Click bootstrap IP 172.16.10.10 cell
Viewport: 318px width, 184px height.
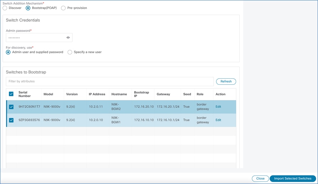(x=144, y=120)
